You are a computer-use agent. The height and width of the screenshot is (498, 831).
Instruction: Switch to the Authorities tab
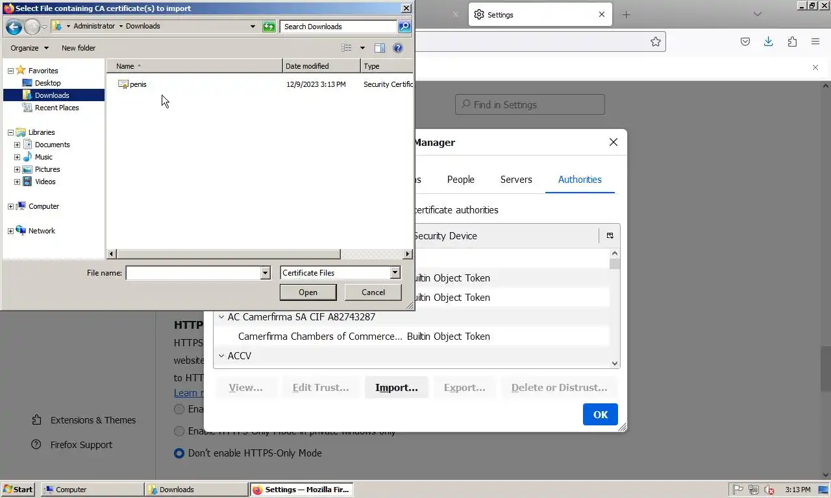[x=580, y=180]
